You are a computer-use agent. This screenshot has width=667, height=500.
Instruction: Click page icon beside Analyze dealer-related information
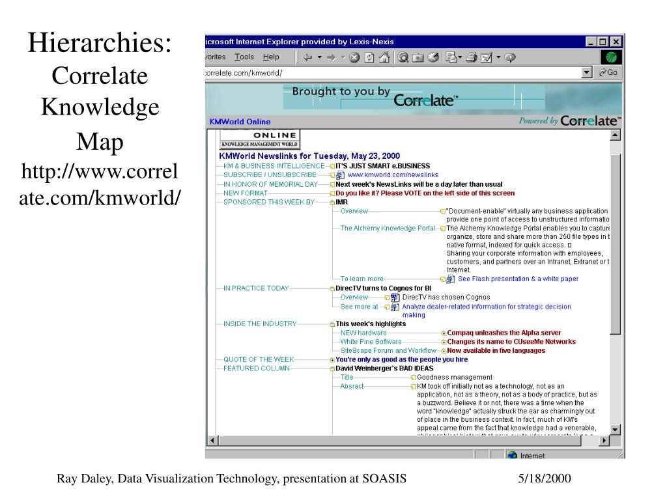pos(395,307)
